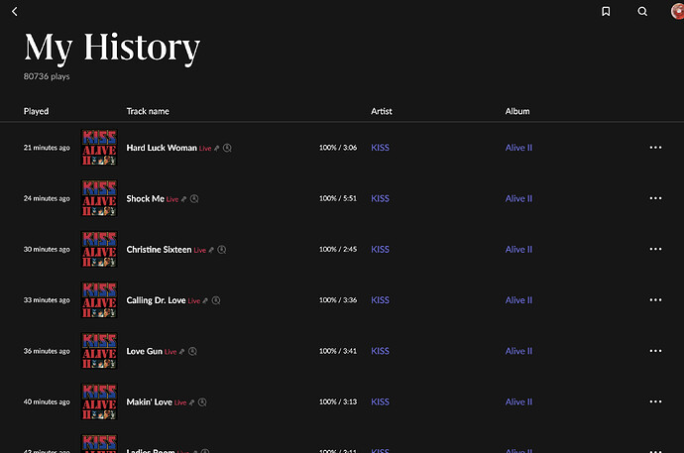Click the lyrics microphone icon for Christine Sixteen
The width and height of the screenshot is (684, 453).
click(211, 250)
